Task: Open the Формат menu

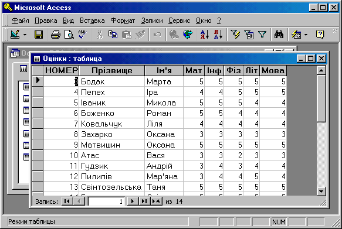Action: point(123,20)
